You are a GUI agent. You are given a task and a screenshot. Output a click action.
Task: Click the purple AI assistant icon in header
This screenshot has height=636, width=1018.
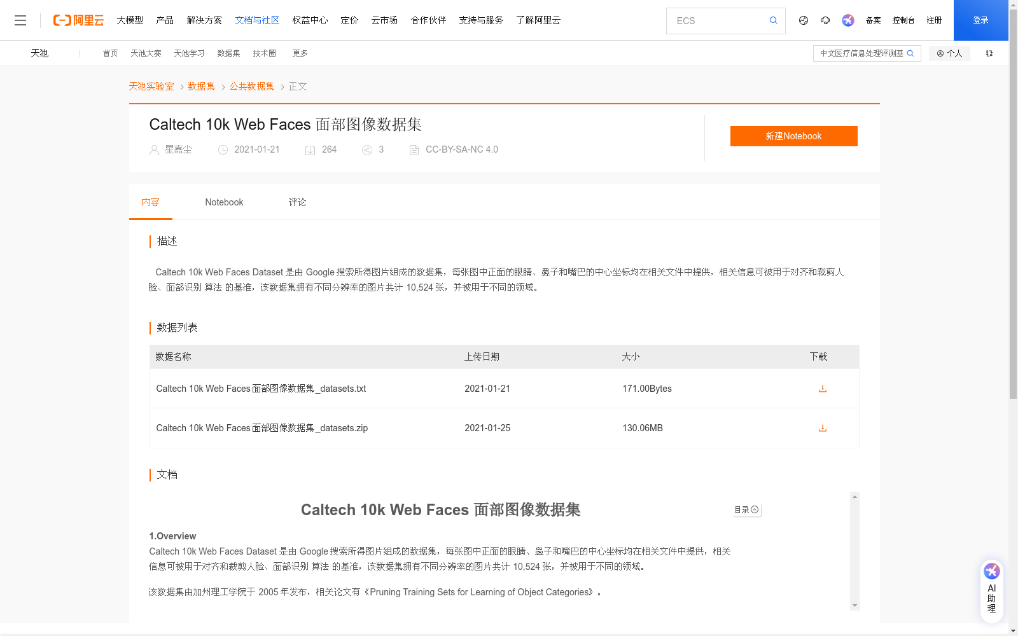(848, 20)
